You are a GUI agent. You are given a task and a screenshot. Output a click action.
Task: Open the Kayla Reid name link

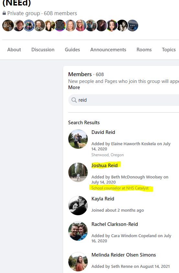103,199
